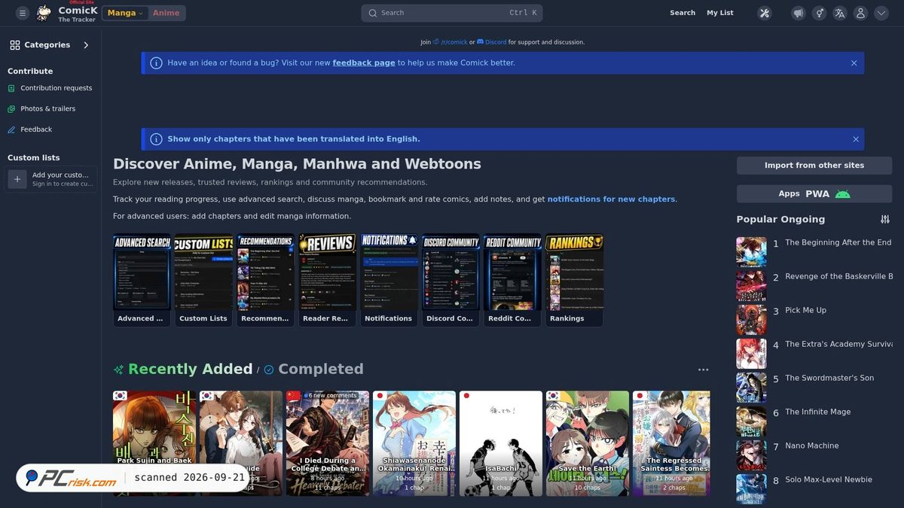Open Popular Ongoing filter settings icon

(885, 219)
